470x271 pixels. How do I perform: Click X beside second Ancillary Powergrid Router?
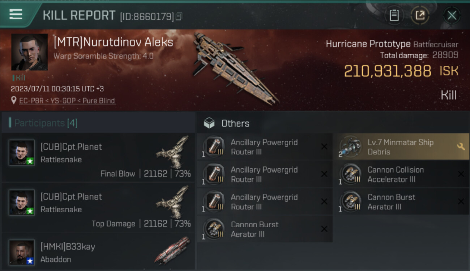pyautogui.click(x=324, y=174)
